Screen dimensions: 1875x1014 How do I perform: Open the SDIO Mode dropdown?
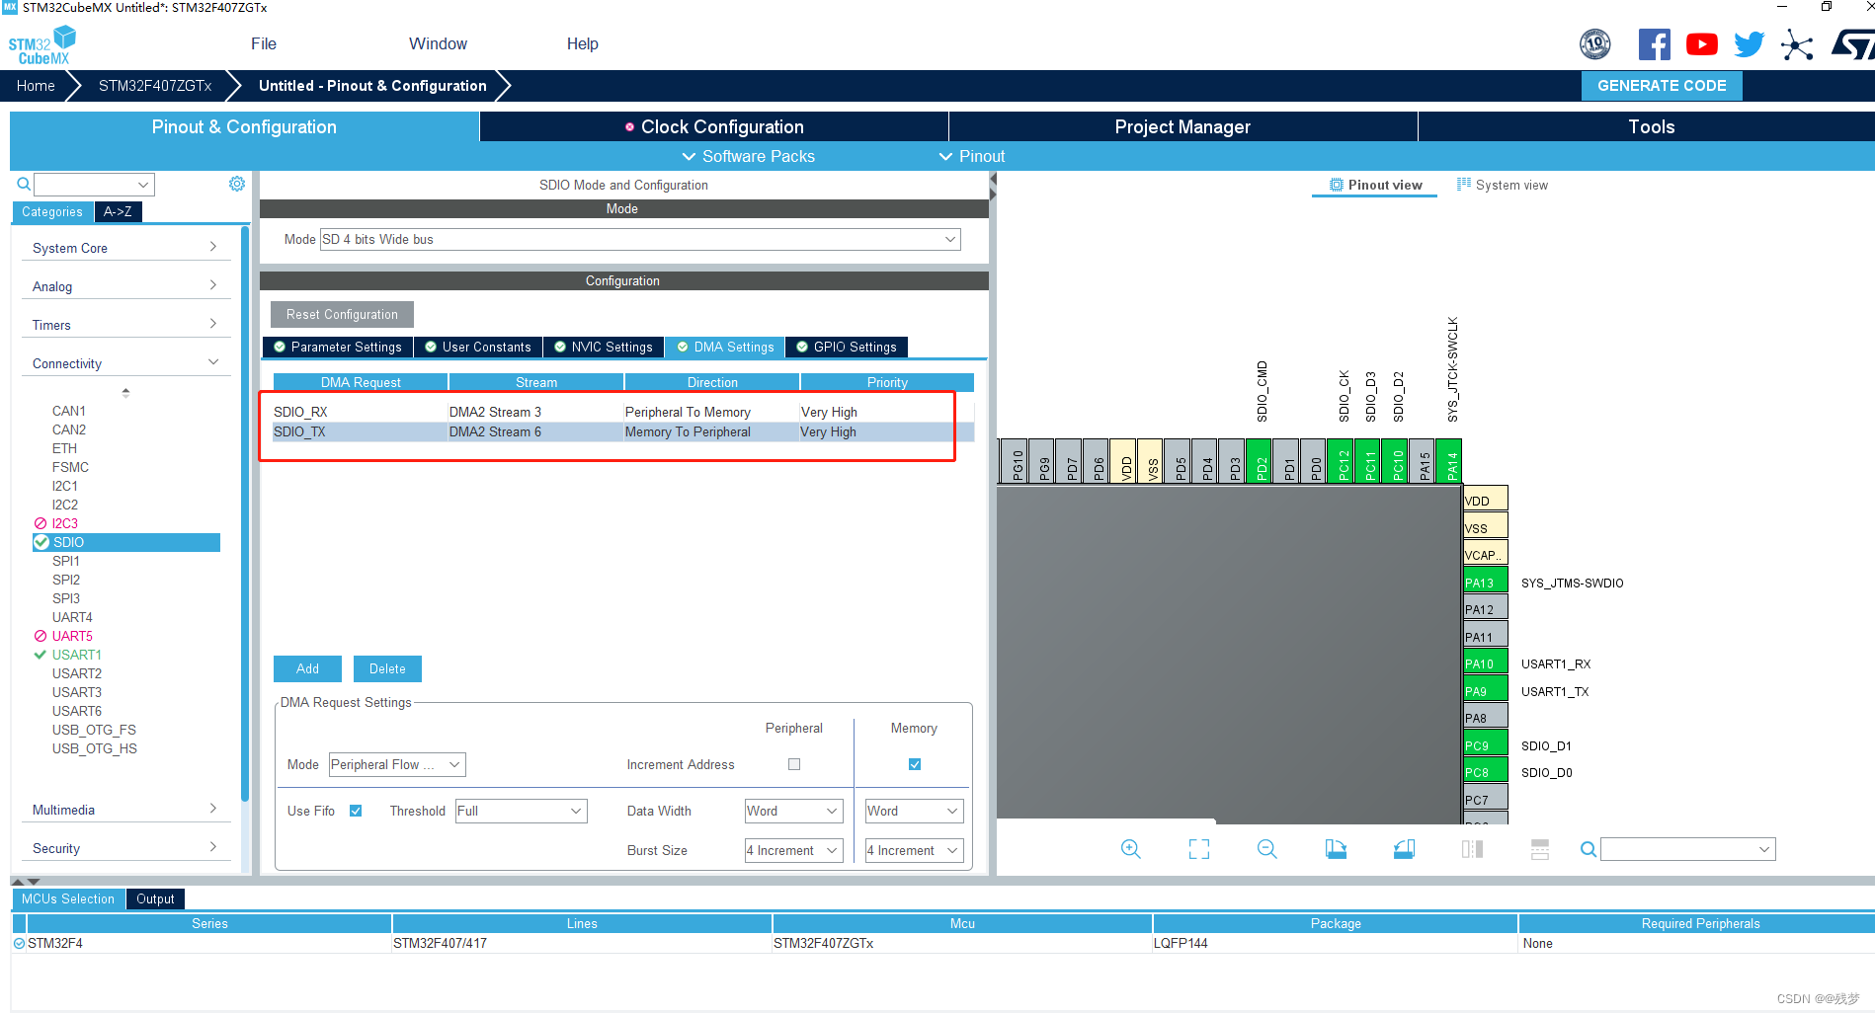640,239
